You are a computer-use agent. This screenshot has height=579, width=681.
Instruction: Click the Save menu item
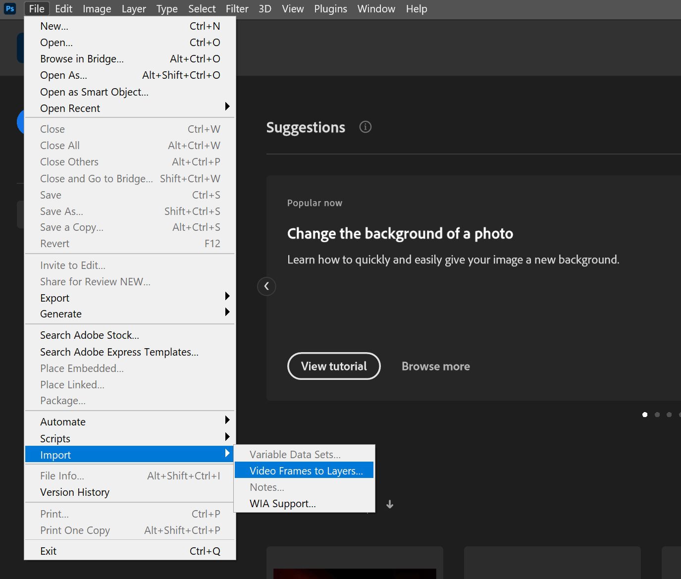(130, 195)
